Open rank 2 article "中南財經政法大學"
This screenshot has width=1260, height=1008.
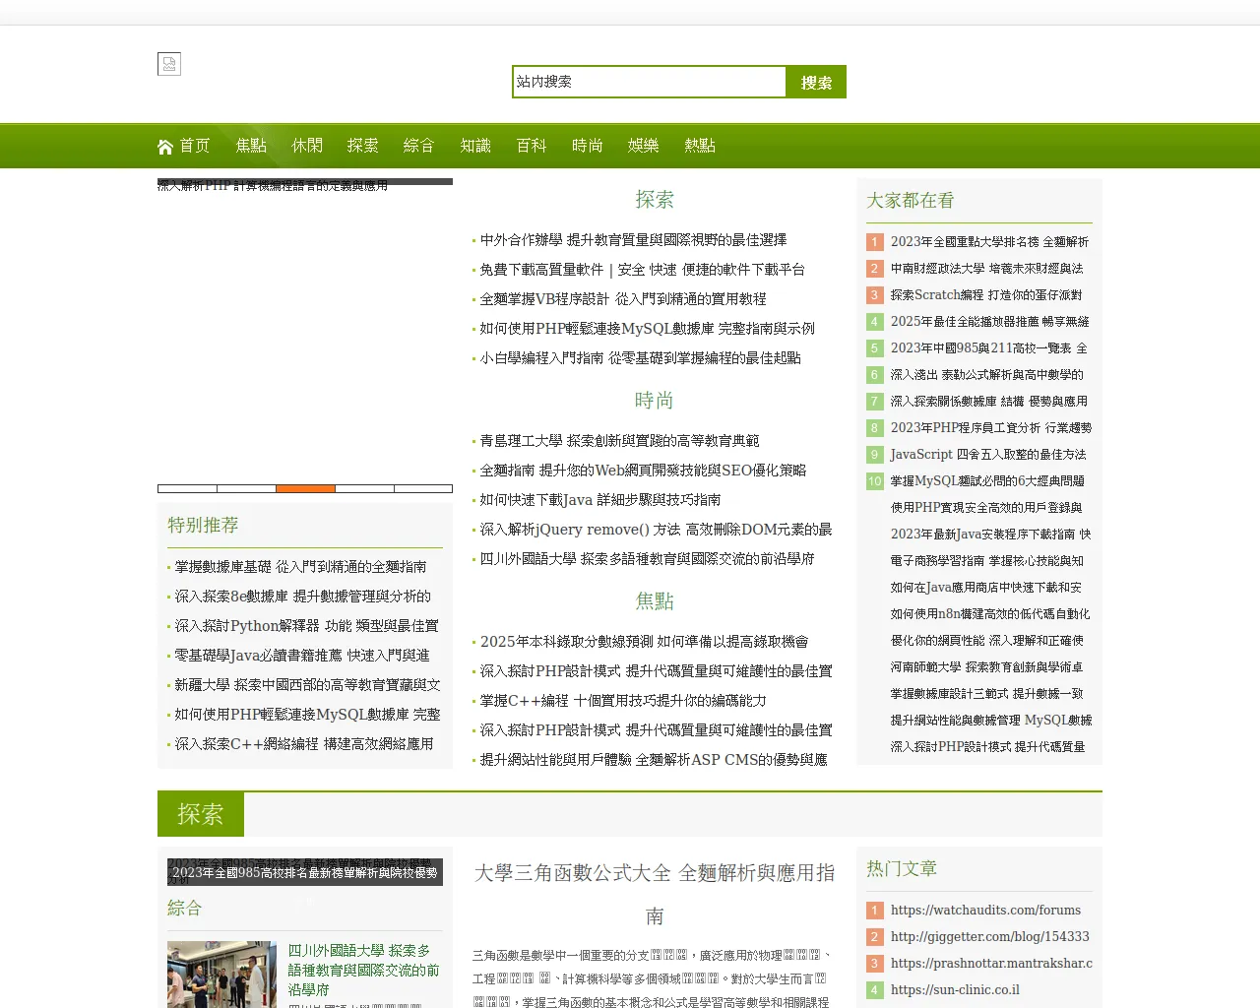tap(987, 269)
